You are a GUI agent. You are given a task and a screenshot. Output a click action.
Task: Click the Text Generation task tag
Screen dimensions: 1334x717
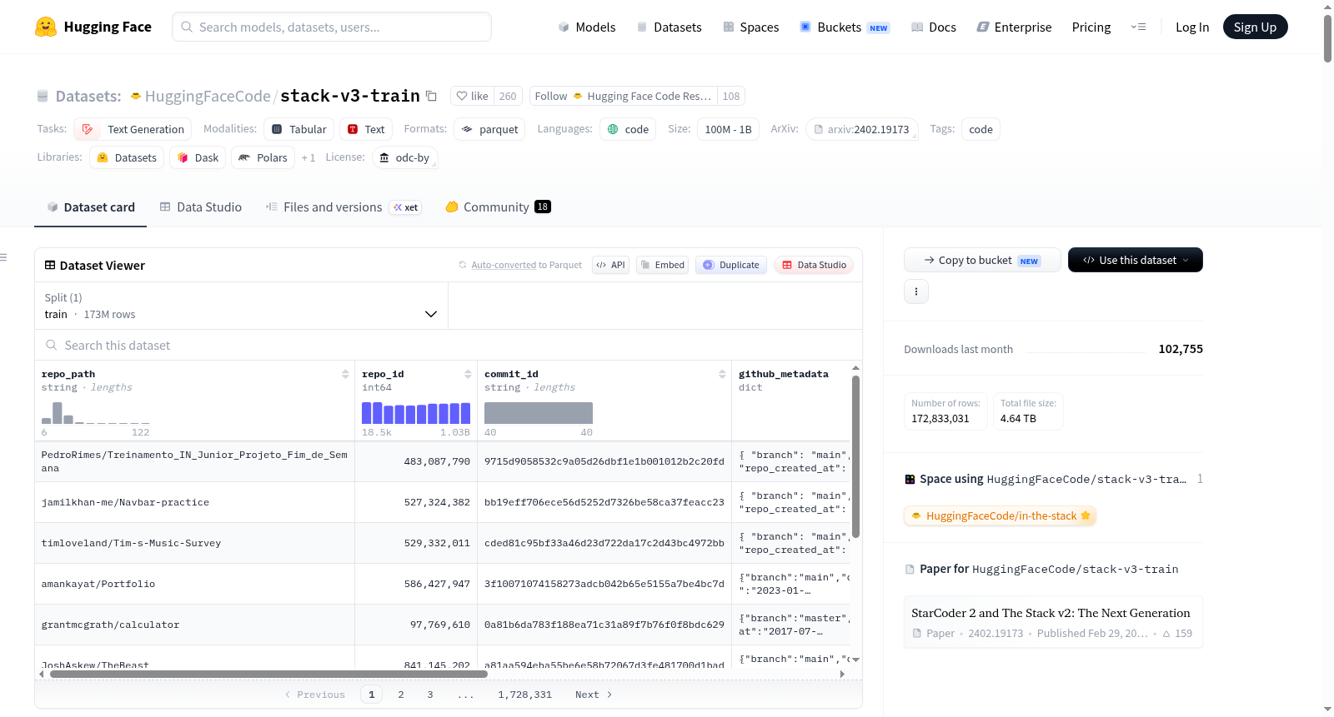(133, 129)
